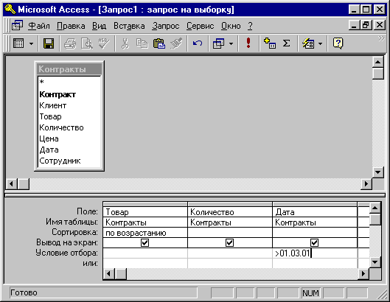Click the grid pane scroll down arrow
The image size is (390, 302).
tap(375, 262)
